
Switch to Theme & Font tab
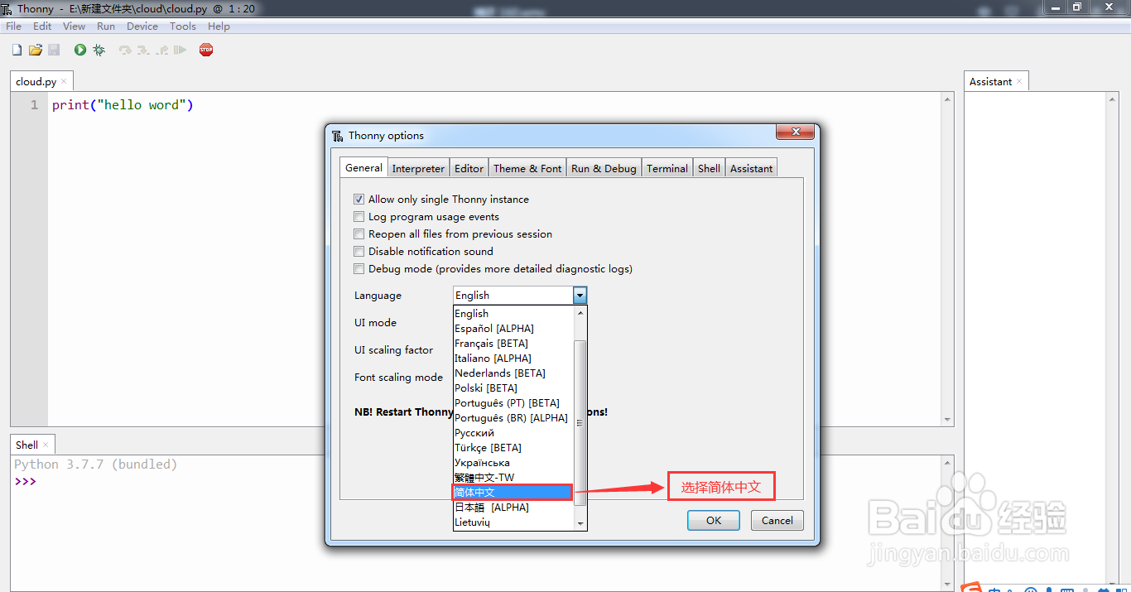pos(527,168)
